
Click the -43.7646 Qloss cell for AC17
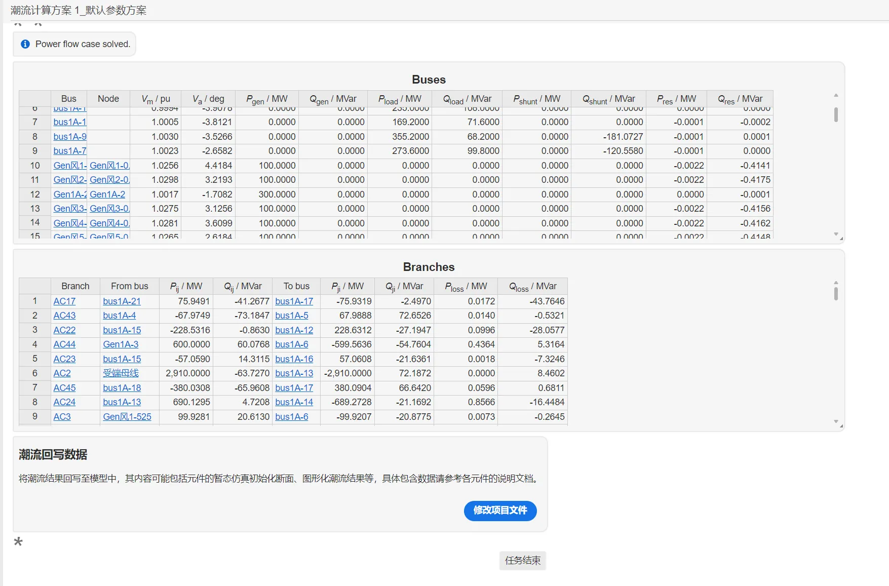[533, 301]
